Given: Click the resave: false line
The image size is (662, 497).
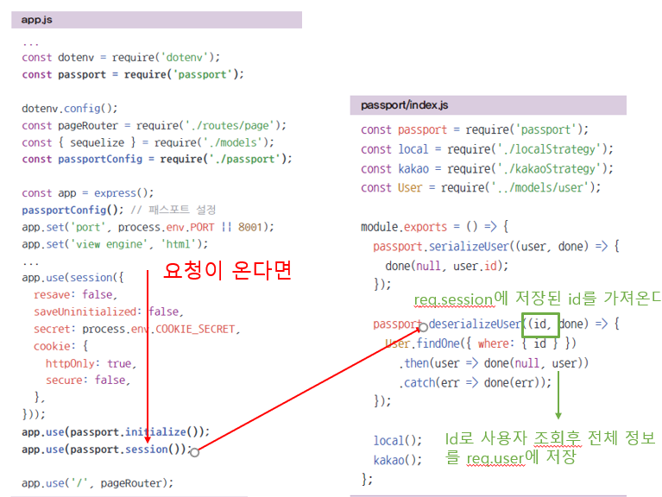Looking at the screenshot, I should coord(76,294).
